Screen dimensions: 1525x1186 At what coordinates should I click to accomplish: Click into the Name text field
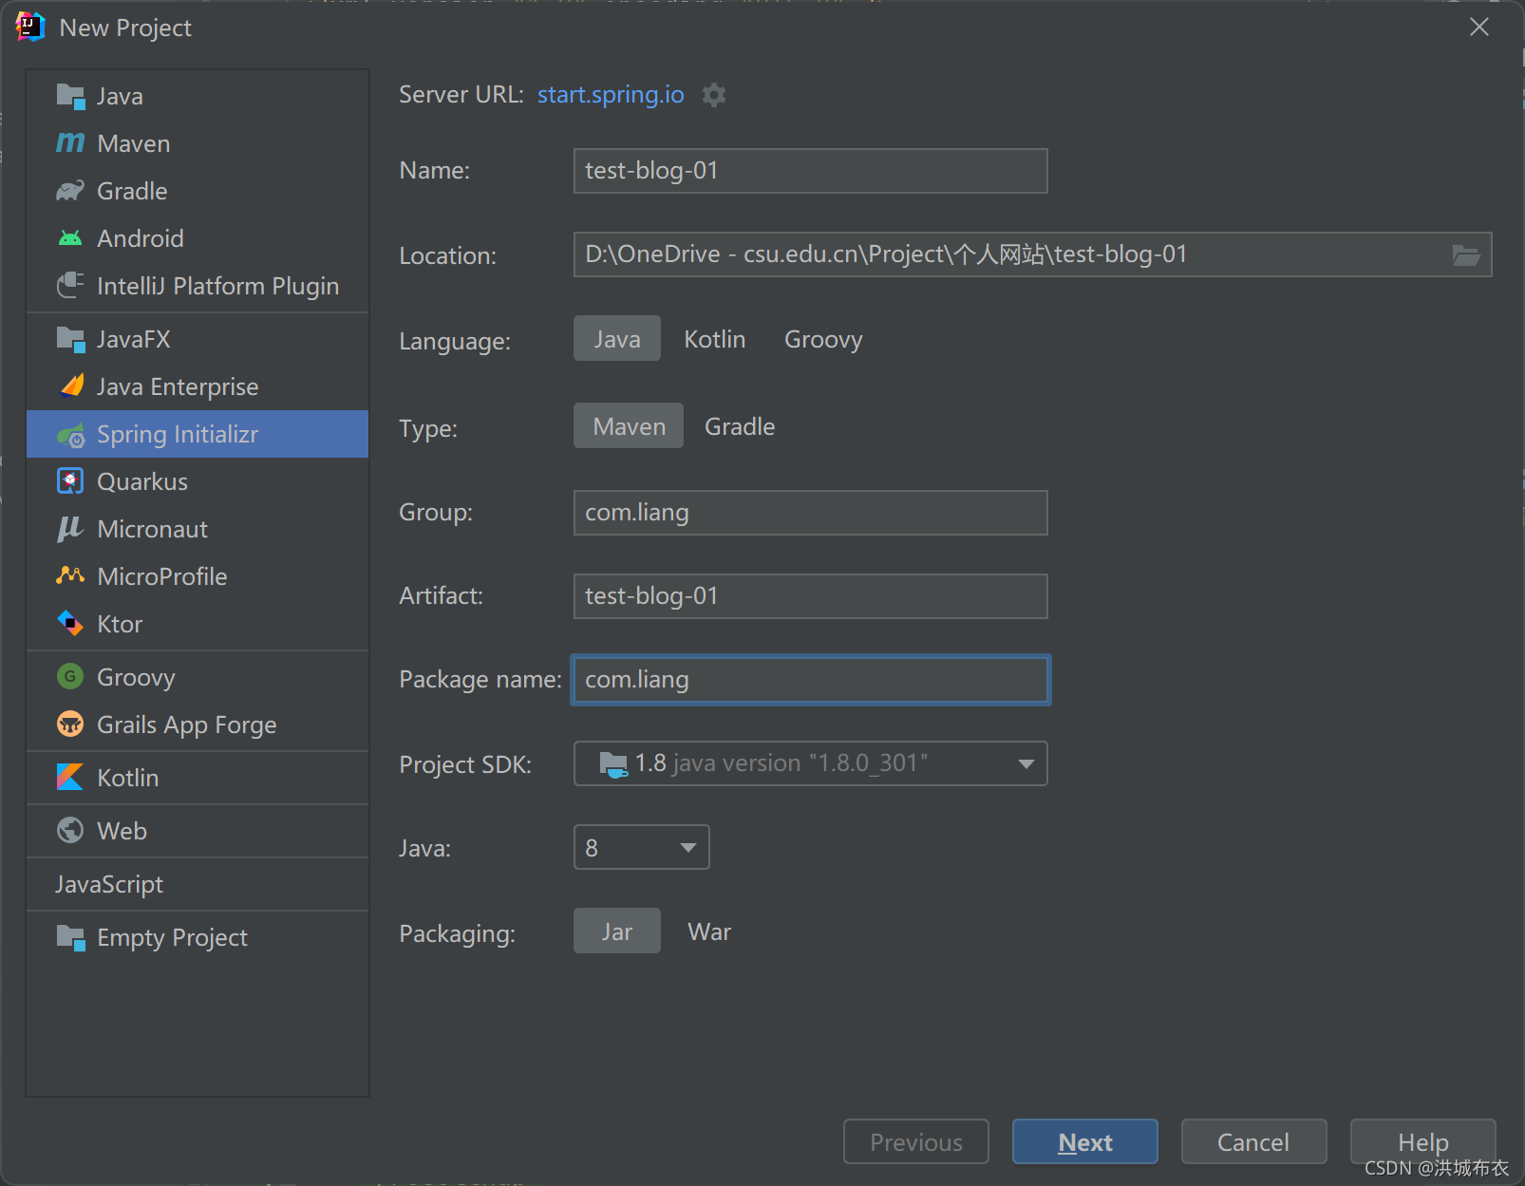tap(810, 171)
